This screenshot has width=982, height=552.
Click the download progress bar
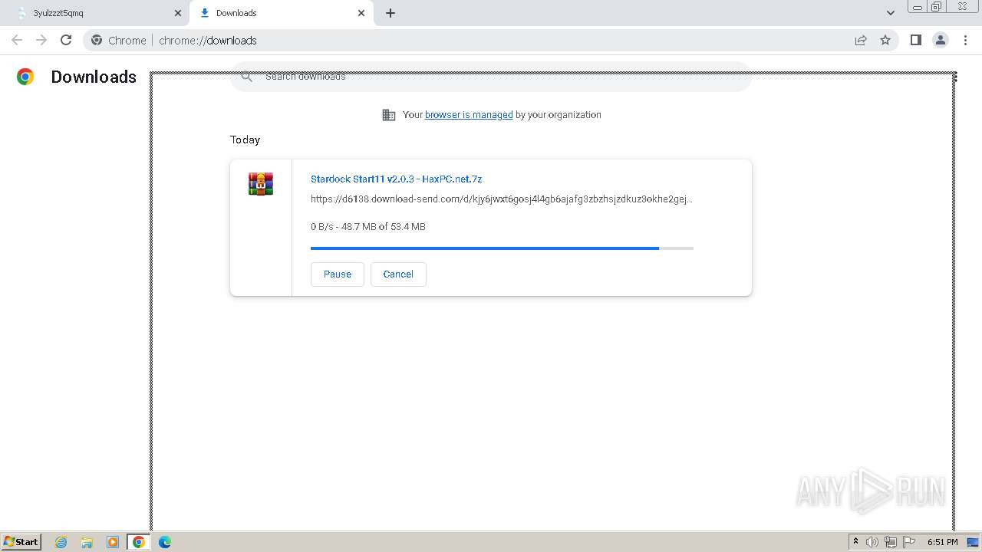point(502,248)
